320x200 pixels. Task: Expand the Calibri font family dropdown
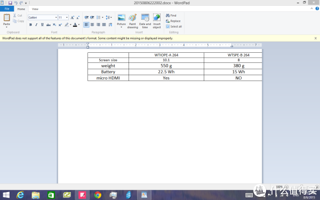(56, 18)
